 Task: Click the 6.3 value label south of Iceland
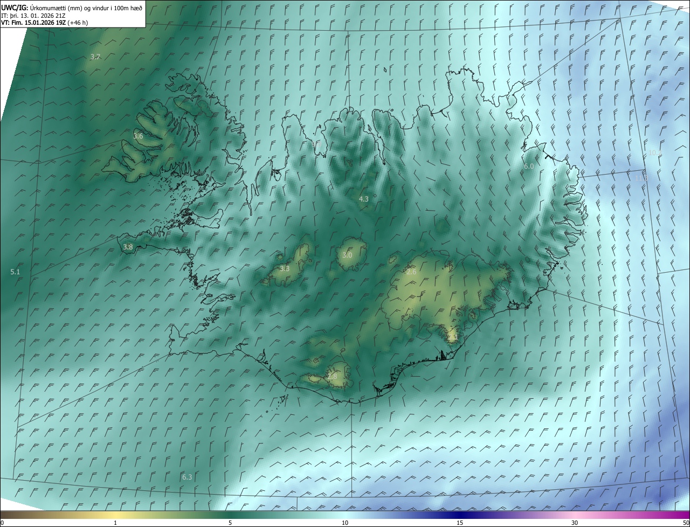(x=187, y=477)
